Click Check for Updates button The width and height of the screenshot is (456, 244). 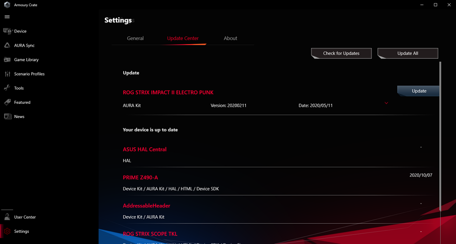click(x=341, y=54)
